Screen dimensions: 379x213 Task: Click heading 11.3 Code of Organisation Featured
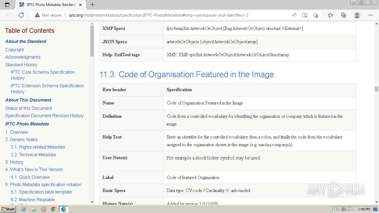click(x=187, y=74)
